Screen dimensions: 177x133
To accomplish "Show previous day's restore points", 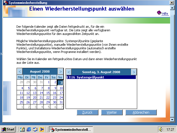I will (69, 72).
